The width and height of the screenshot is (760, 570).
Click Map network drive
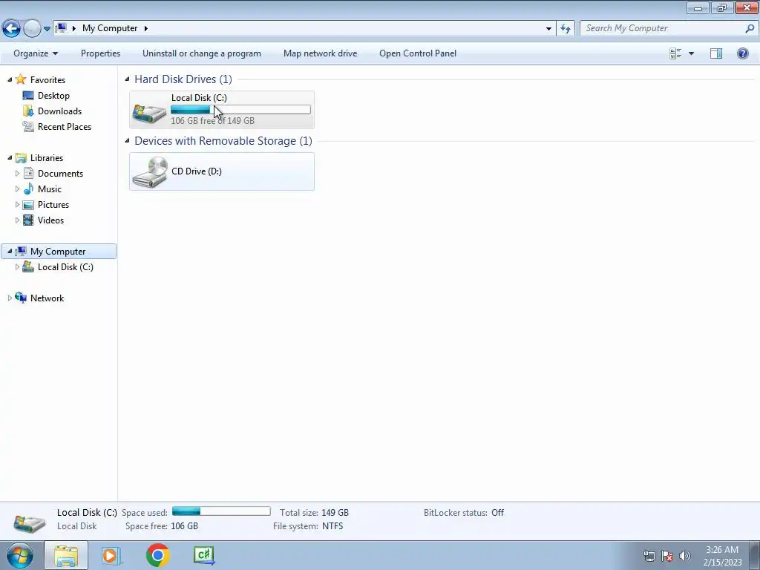point(320,53)
